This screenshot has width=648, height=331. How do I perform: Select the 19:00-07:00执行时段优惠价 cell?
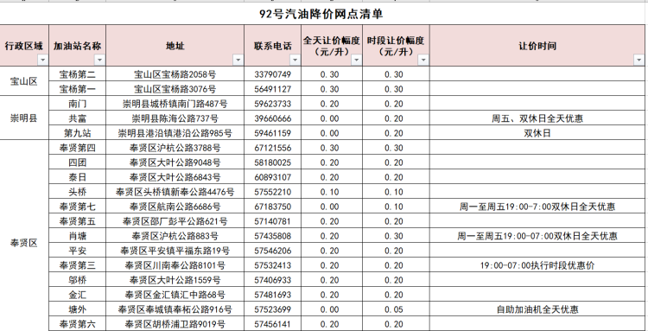pyautogui.click(x=537, y=265)
